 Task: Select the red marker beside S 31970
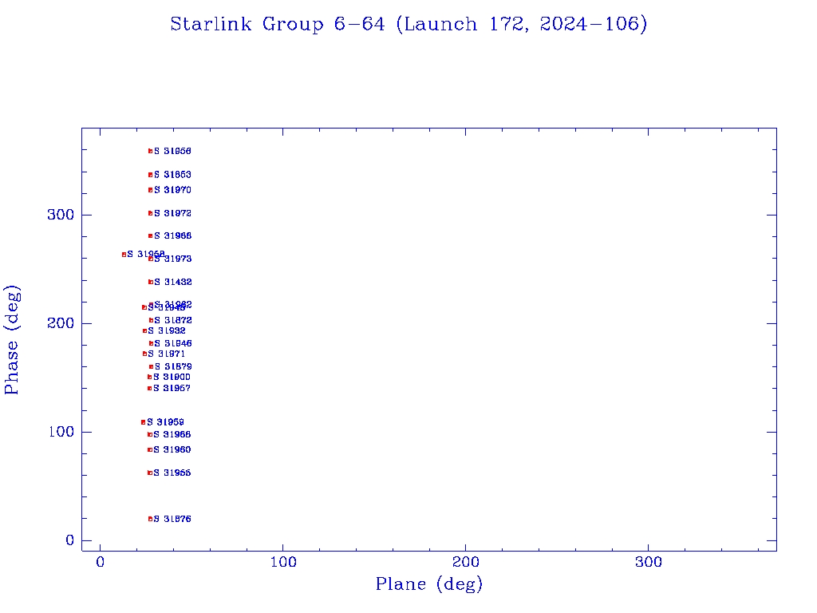tap(150, 190)
